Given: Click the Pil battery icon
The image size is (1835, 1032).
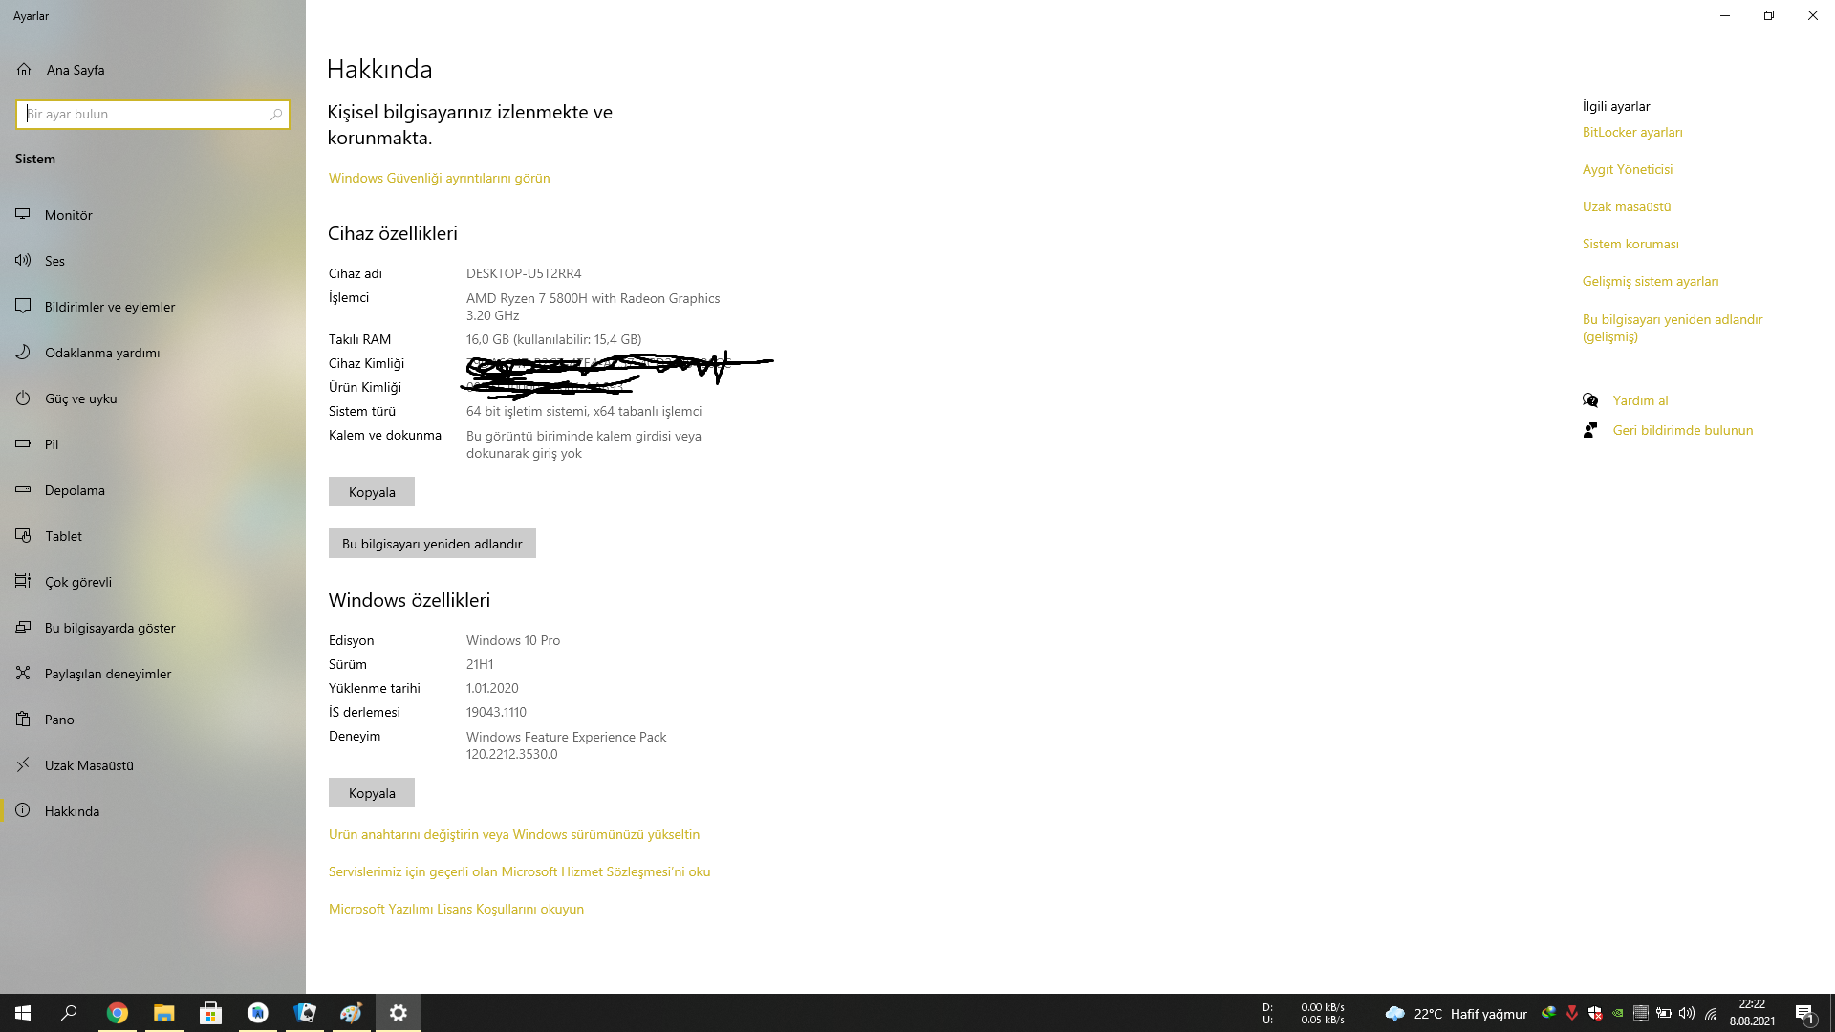Looking at the screenshot, I should click(23, 444).
